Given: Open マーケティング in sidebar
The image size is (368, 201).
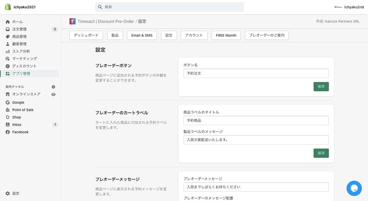Looking at the screenshot, I should (x=25, y=59).
